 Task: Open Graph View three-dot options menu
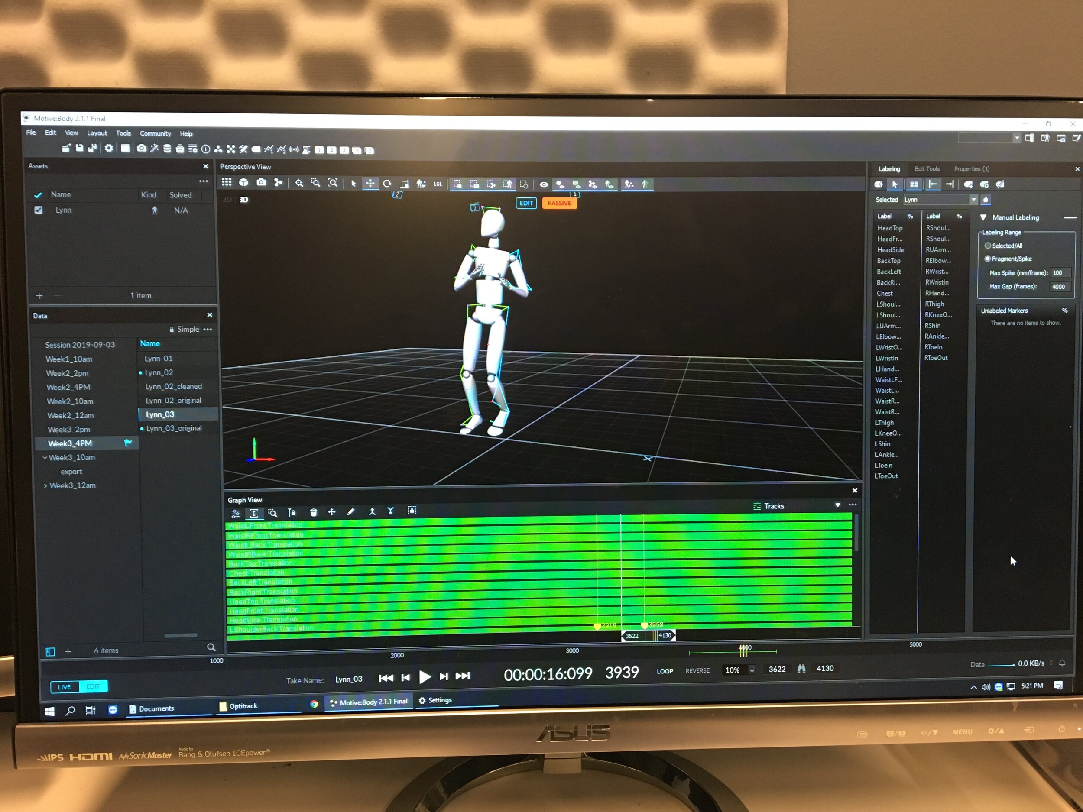pos(853,505)
